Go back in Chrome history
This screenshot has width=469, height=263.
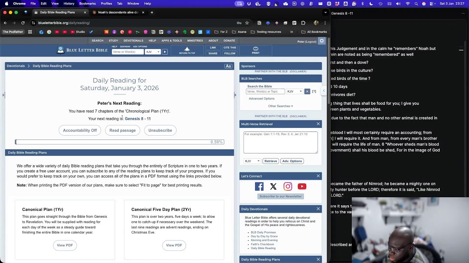pyautogui.click(x=5, y=23)
